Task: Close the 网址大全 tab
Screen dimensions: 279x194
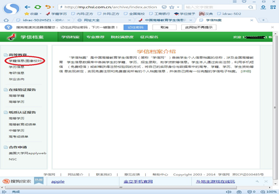Action: click(x=130, y=20)
